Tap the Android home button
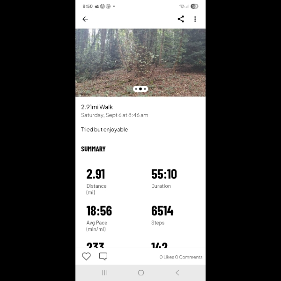Image resolution: width=281 pixels, height=281 pixels. coord(141,273)
